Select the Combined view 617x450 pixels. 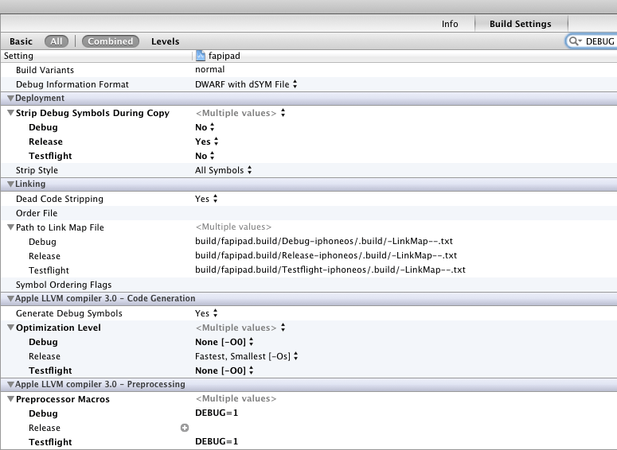point(110,41)
